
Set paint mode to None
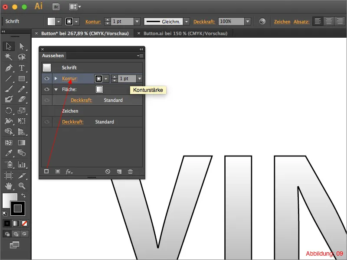24,224
